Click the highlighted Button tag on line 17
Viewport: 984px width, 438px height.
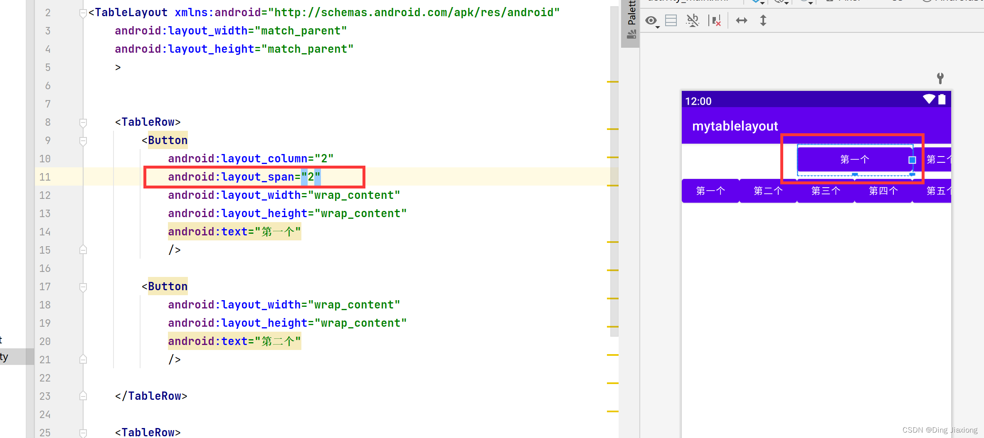(x=168, y=286)
